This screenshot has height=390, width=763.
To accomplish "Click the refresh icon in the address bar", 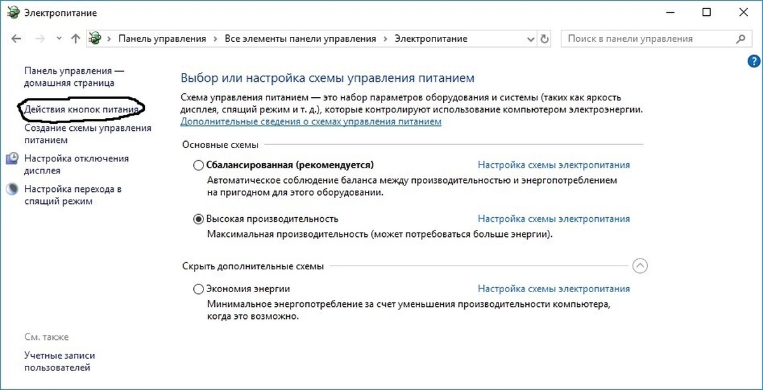I will [x=545, y=38].
